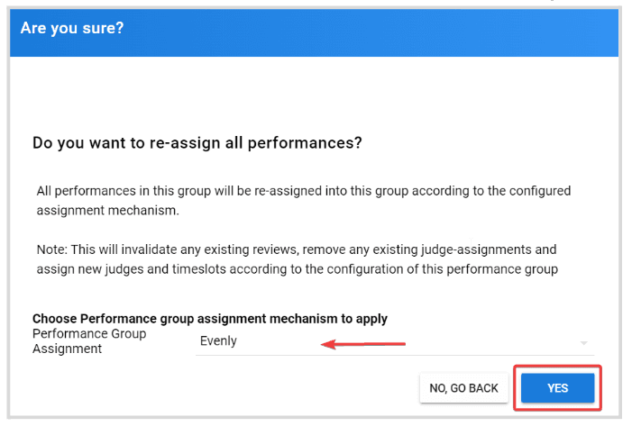The image size is (632, 426).
Task: Click the line starting 'Note: This will invalidate'
Action: point(297,249)
